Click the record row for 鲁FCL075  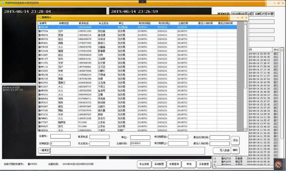[243, 161]
